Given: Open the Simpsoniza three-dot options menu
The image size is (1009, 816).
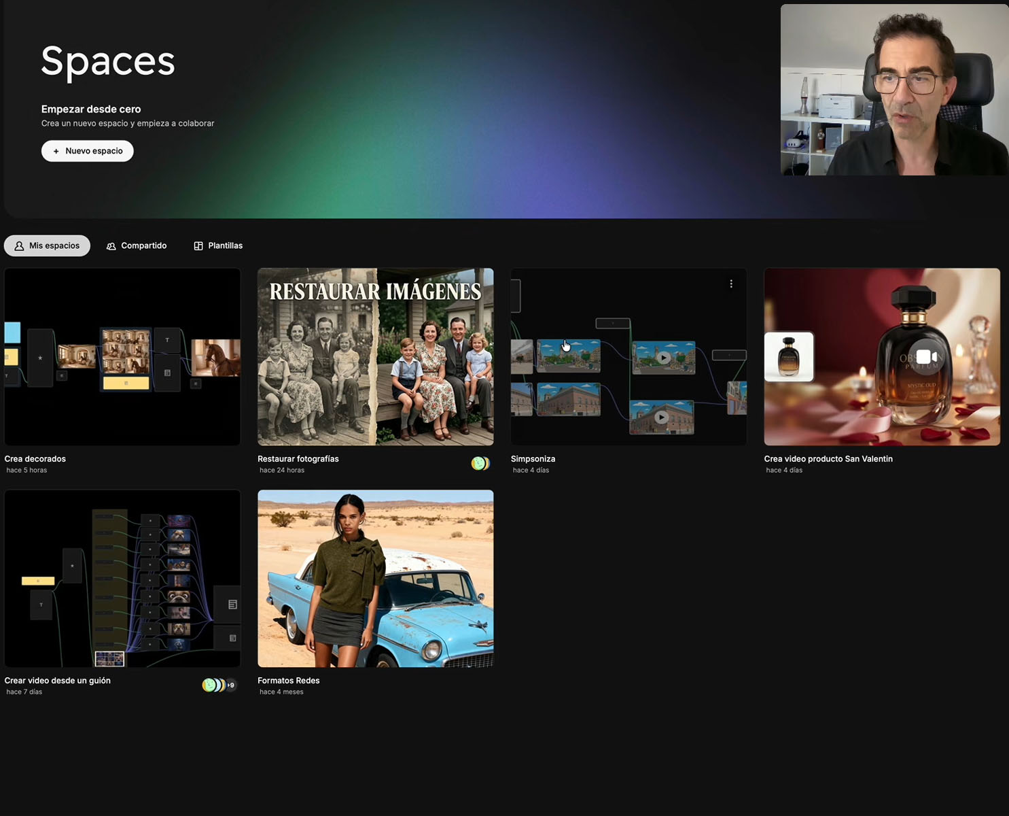Looking at the screenshot, I should (731, 284).
